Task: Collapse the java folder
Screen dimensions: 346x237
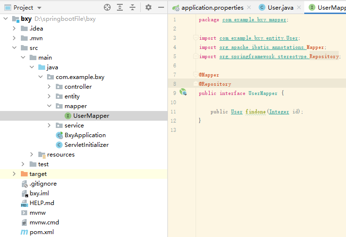Action: pos(32,67)
